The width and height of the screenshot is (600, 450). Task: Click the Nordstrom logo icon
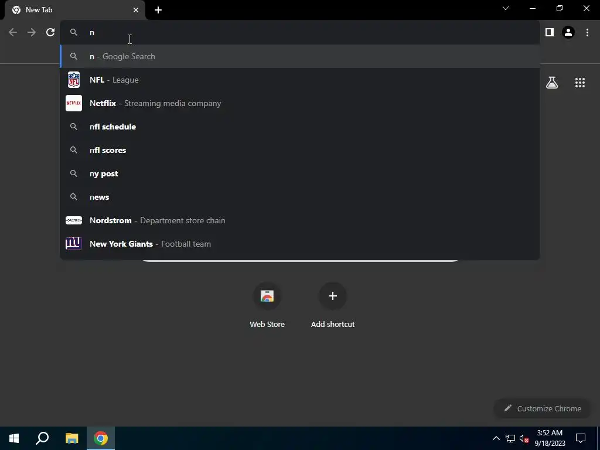[73, 220]
